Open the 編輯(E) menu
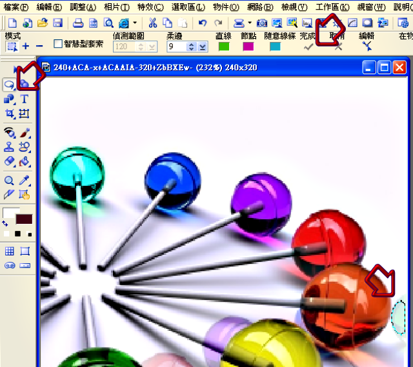Screen dimensions: 413x367 pyautogui.click(x=49, y=7)
